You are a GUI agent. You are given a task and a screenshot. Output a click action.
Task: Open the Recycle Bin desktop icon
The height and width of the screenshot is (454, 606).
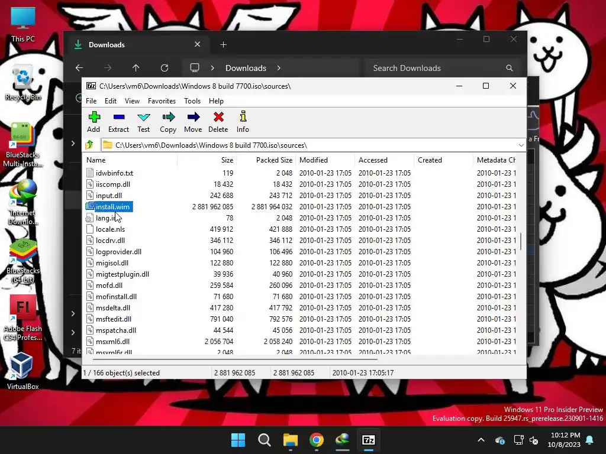[23, 83]
